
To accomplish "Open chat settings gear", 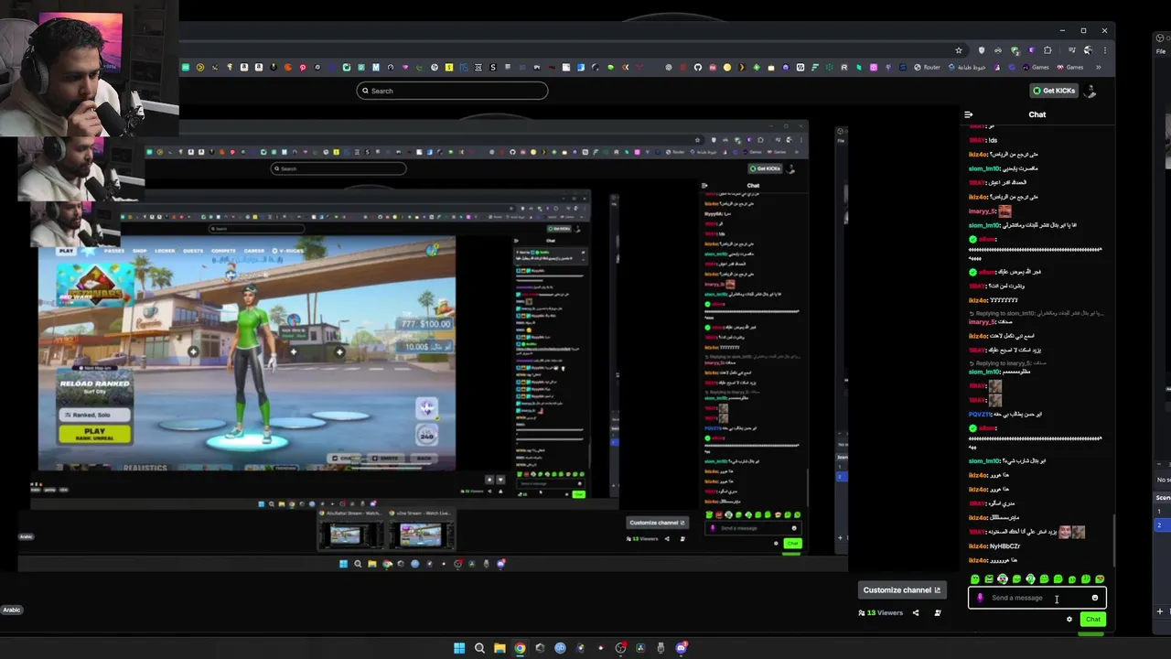I will coord(1069,620).
